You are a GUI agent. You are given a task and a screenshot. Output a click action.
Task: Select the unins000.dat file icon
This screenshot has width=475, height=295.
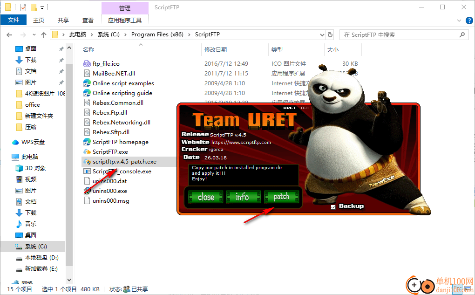click(x=87, y=181)
